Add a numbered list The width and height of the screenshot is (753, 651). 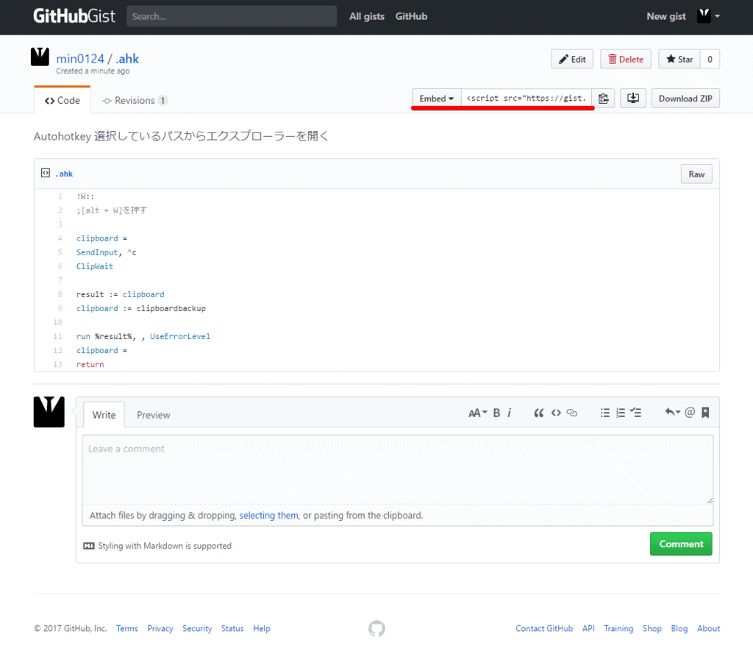[621, 413]
